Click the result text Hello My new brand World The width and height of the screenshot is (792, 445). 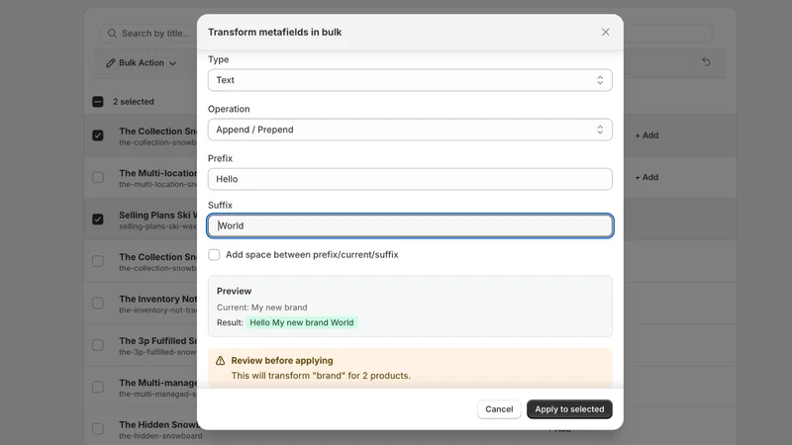tap(302, 322)
